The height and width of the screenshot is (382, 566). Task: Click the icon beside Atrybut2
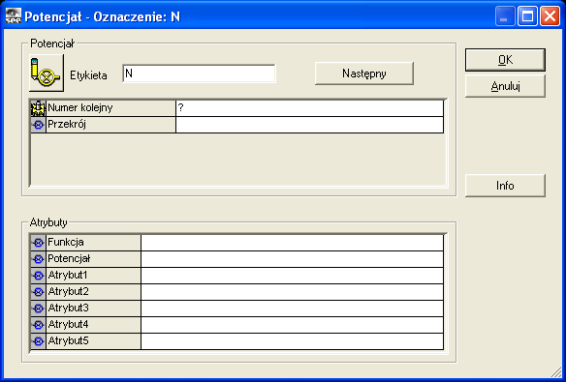coord(38,292)
